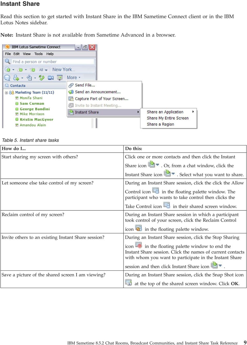Start a video call with the camera icon
The image size is (247, 345).
(50, 77)
